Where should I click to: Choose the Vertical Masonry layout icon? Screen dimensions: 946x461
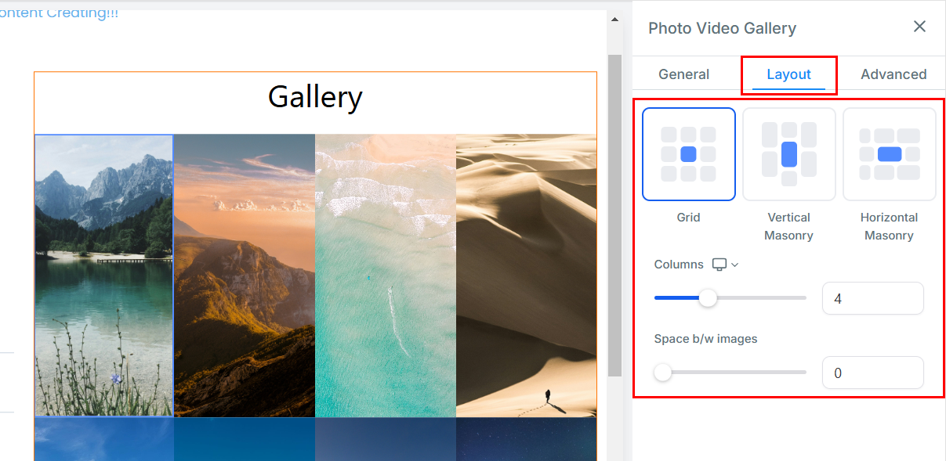[788, 154]
